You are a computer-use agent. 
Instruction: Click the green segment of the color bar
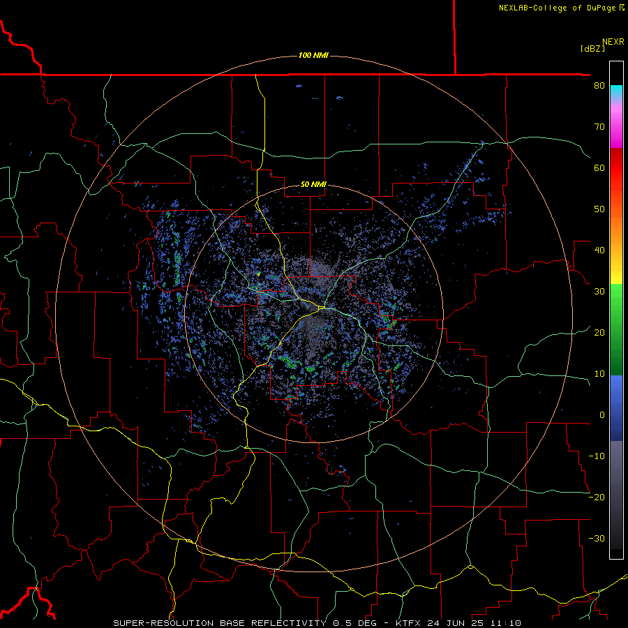(x=616, y=329)
